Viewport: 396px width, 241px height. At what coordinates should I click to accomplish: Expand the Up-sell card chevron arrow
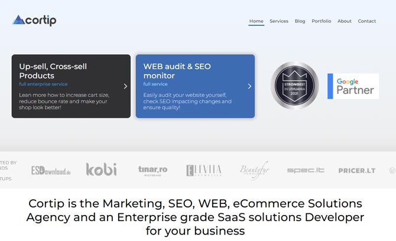pos(125,87)
